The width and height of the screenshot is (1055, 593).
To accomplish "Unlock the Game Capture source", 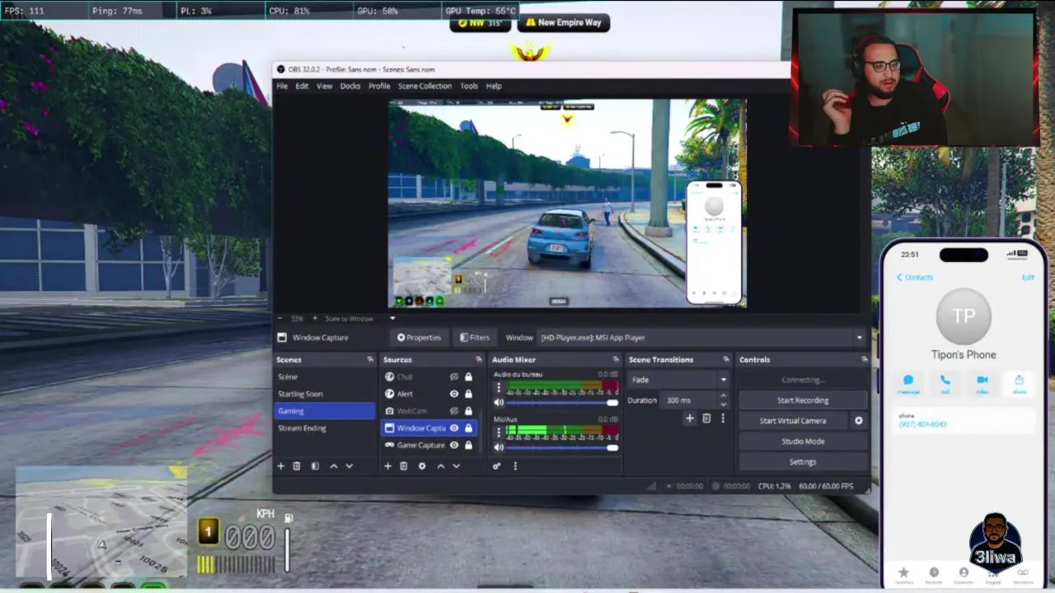I will pyautogui.click(x=468, y=446).
